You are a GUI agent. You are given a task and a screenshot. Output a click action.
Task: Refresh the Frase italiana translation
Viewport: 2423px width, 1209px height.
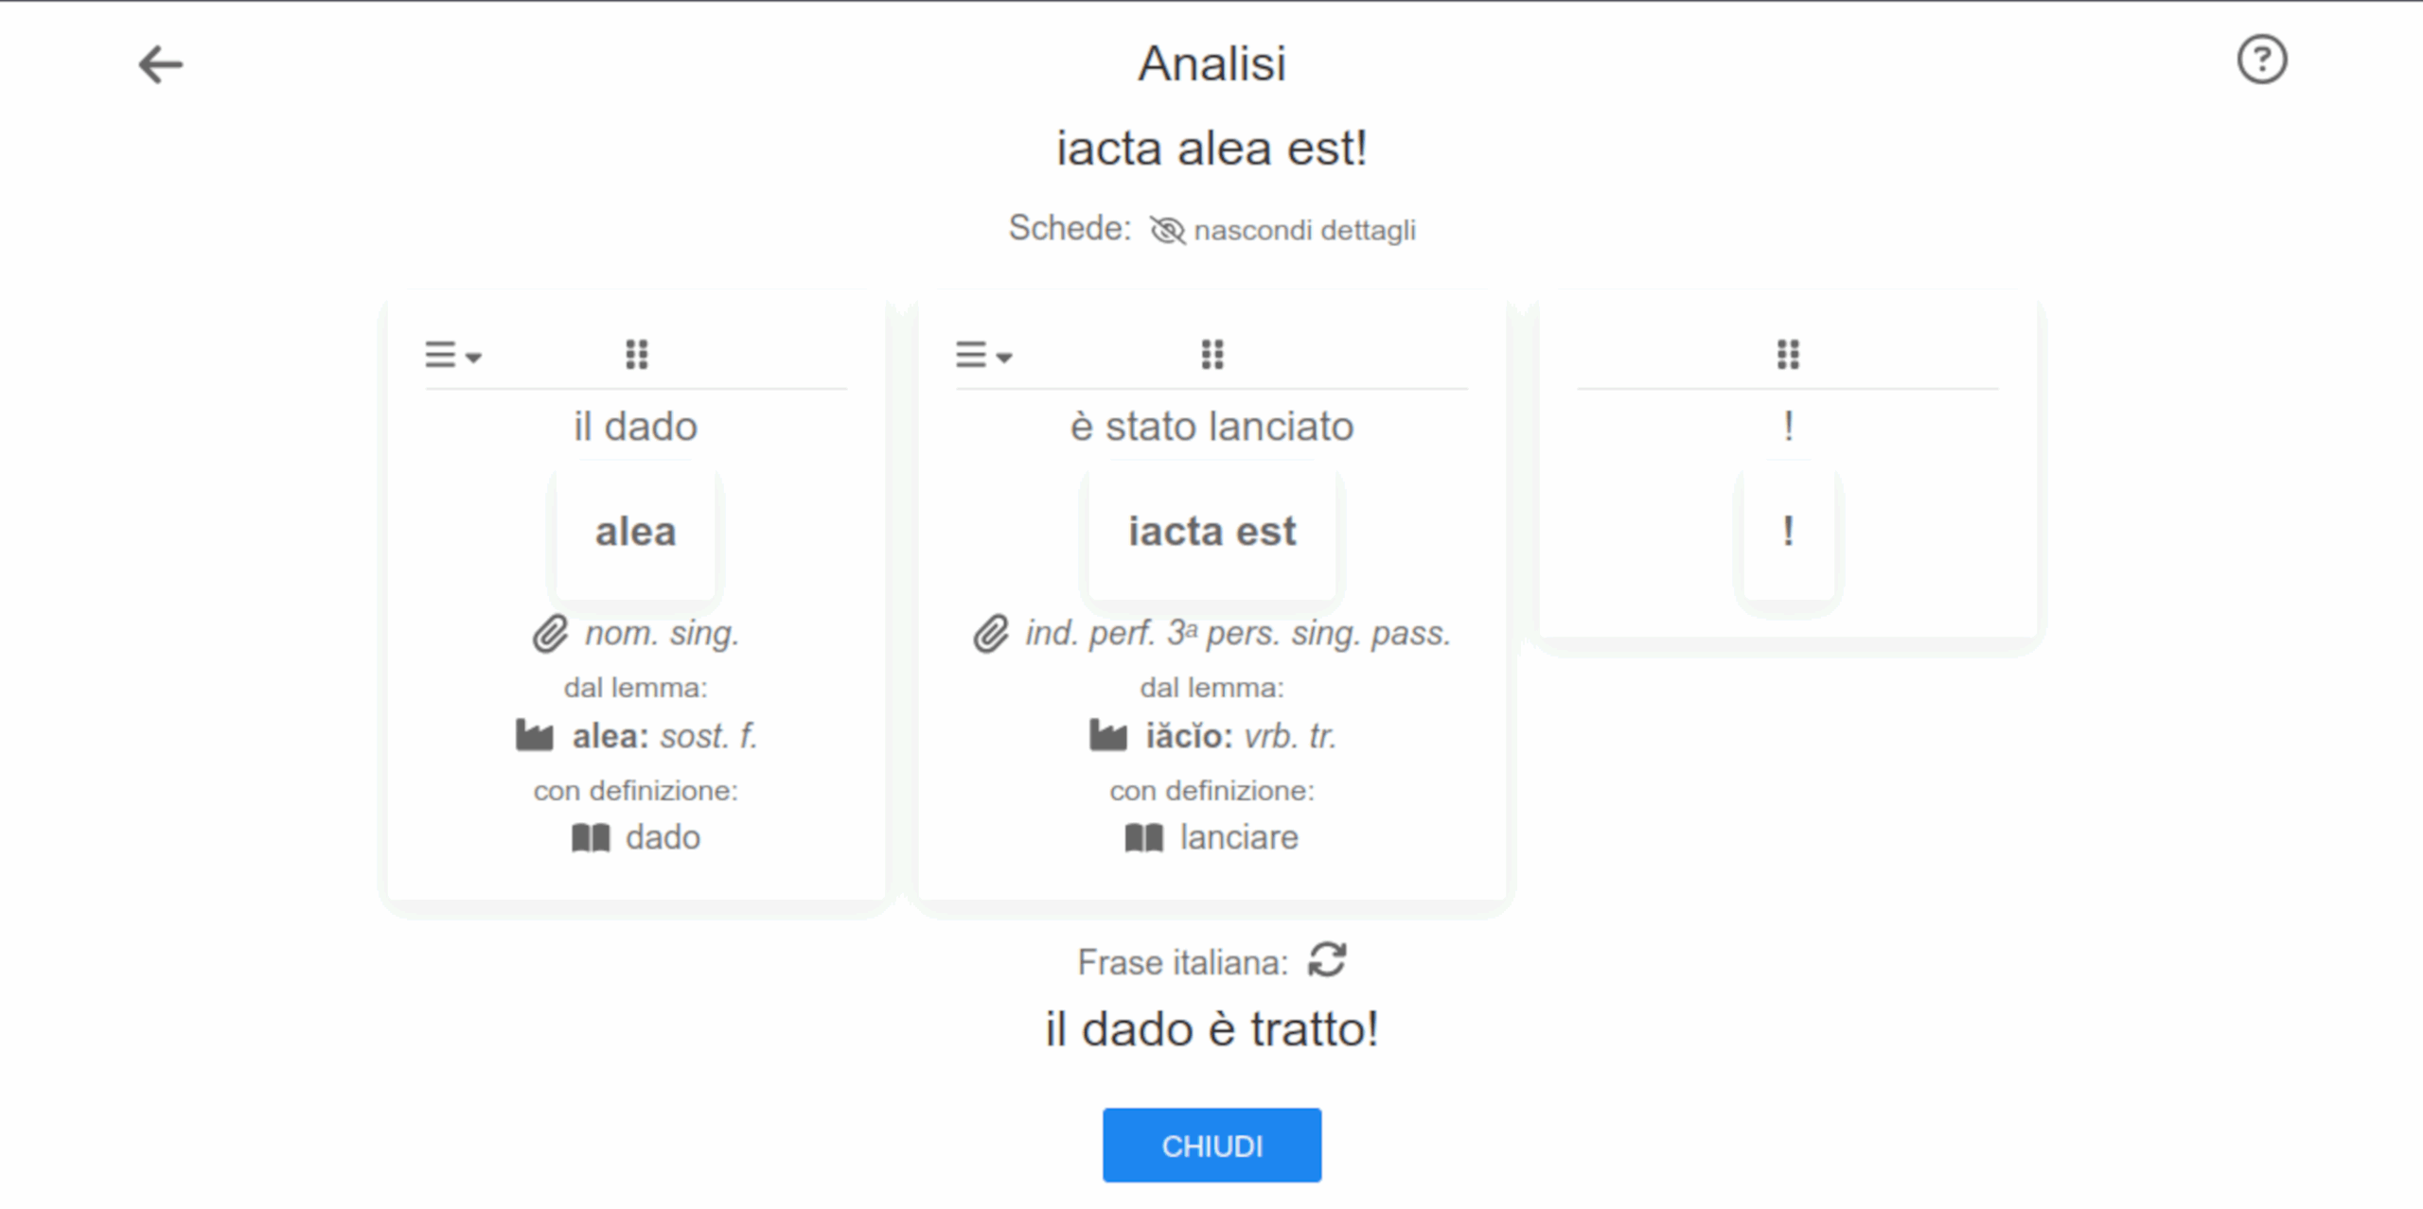pos(1327,959)
